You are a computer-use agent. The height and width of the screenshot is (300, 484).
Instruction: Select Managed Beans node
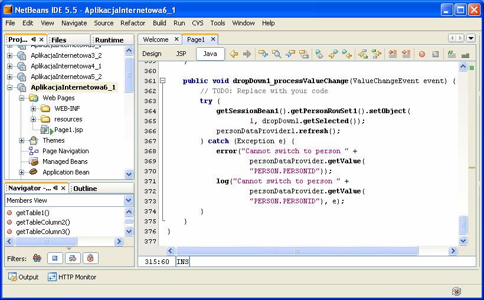(x=65, y=161)
